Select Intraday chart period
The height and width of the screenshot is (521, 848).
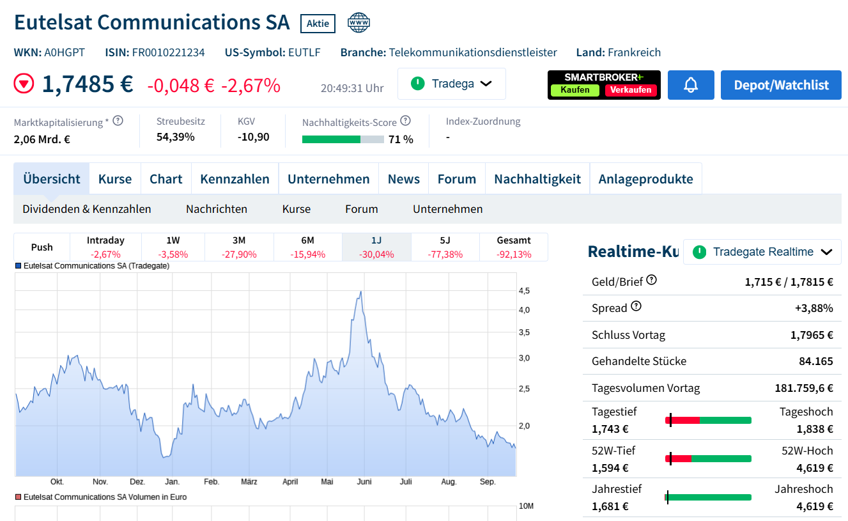(x=105, y=247)
